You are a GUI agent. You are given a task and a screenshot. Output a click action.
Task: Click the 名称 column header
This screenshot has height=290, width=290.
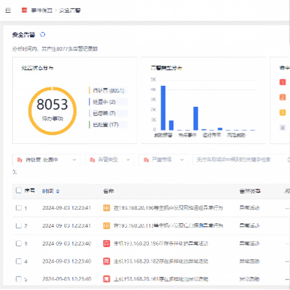(108, 191)
